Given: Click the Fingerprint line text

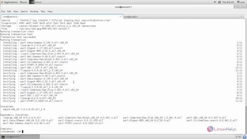Looking at the screenshot, I should click(x=44, y=23).
